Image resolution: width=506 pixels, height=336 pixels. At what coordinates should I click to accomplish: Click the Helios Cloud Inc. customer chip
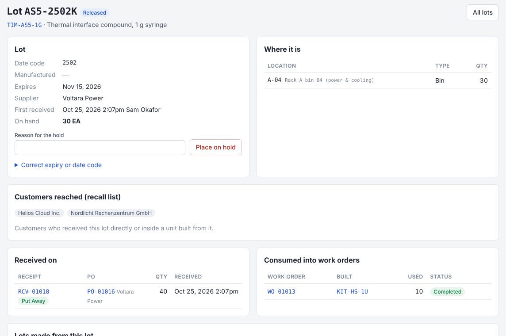[39, 213]
